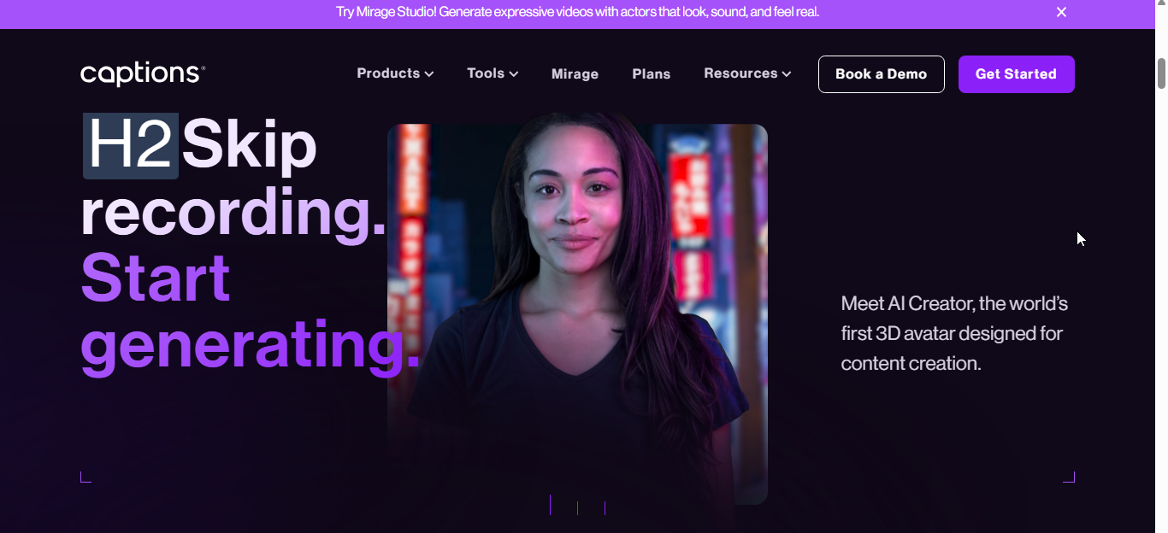The width and height of the screenshot is (1168, 533).
Task: Expand the Products dropdown menu
Action: click(395, 73)
